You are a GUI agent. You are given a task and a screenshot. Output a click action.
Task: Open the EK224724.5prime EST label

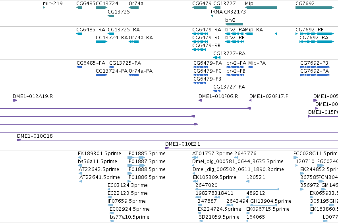click(x=219, y=209)
